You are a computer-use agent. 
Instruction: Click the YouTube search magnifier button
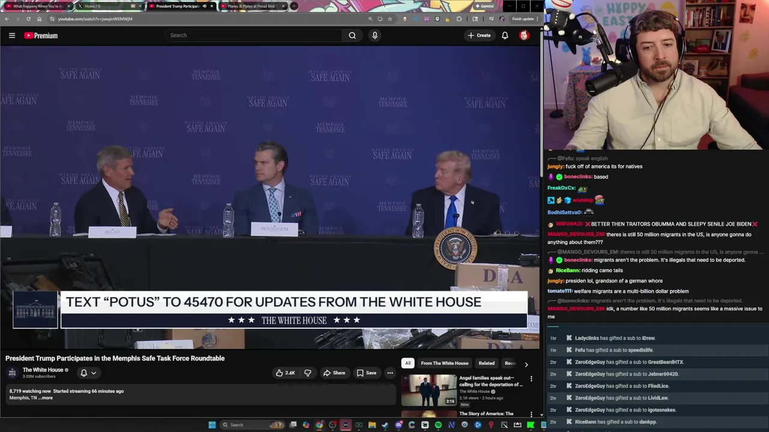(x=352, y=35)
